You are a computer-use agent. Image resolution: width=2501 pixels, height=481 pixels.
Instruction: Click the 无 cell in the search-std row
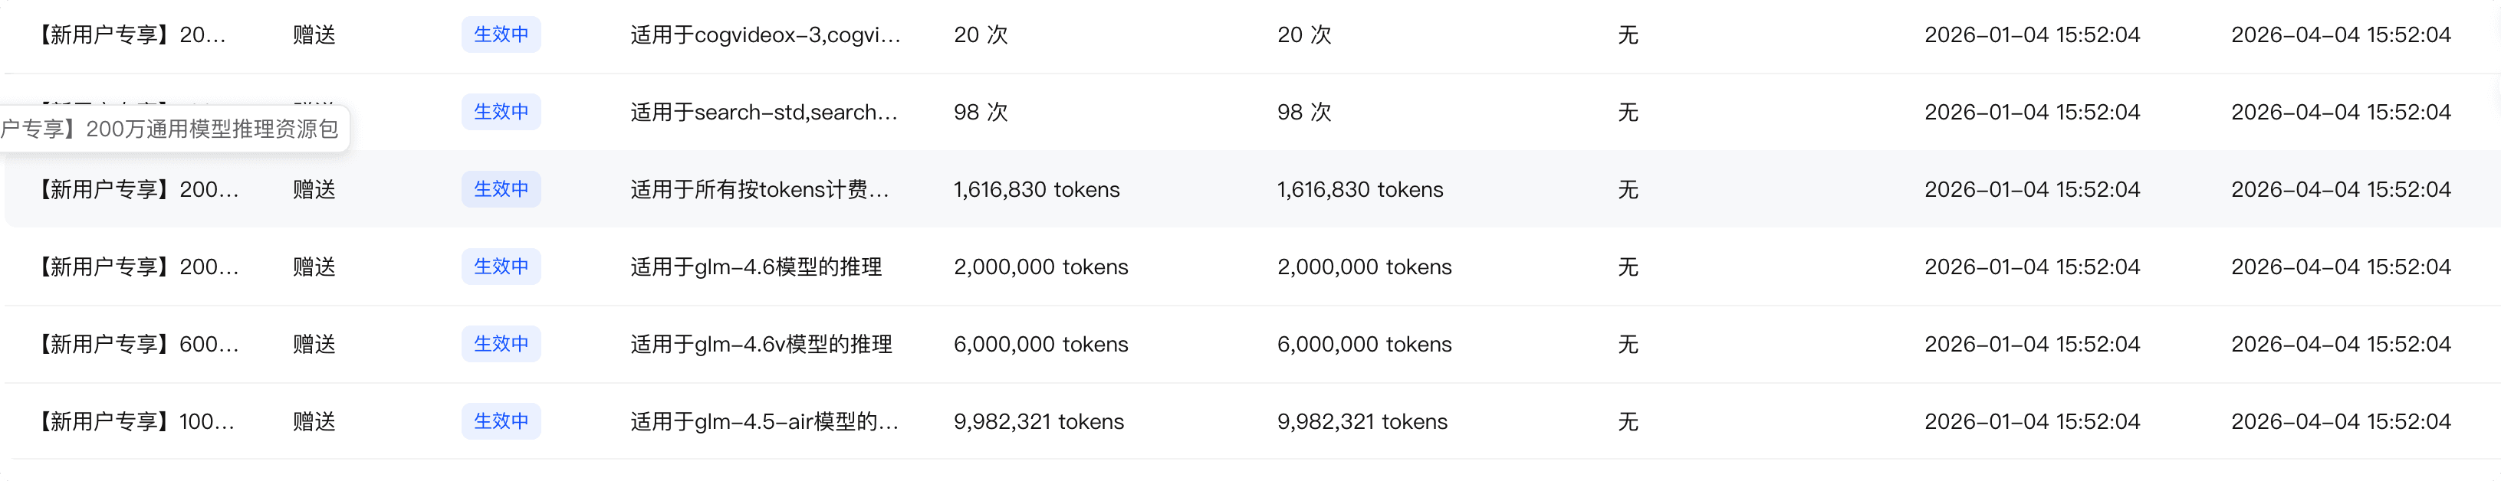click(x=1627, y=113)
